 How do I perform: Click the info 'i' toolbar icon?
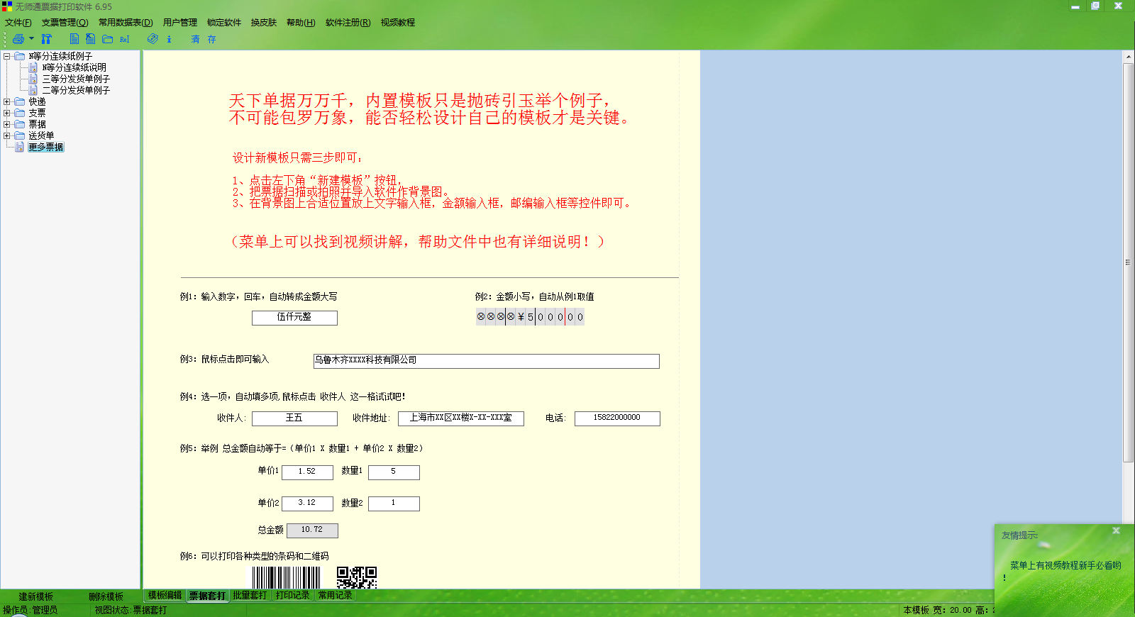(169, 40)
